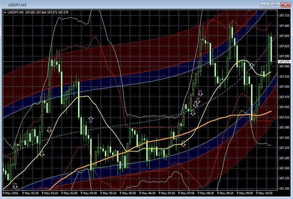The image size is (293, 199).
Task: Click the low price value 107.571
Action: [52, 12]
